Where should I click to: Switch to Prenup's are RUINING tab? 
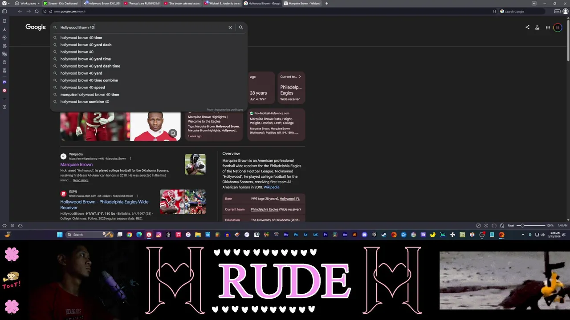tap(142, 3)
